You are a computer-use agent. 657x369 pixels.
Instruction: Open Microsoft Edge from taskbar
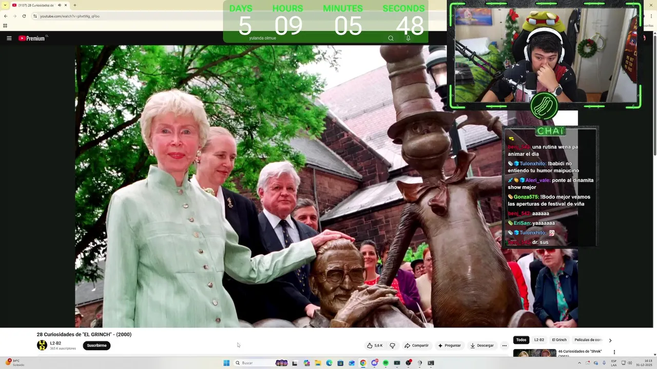(329, 363)
